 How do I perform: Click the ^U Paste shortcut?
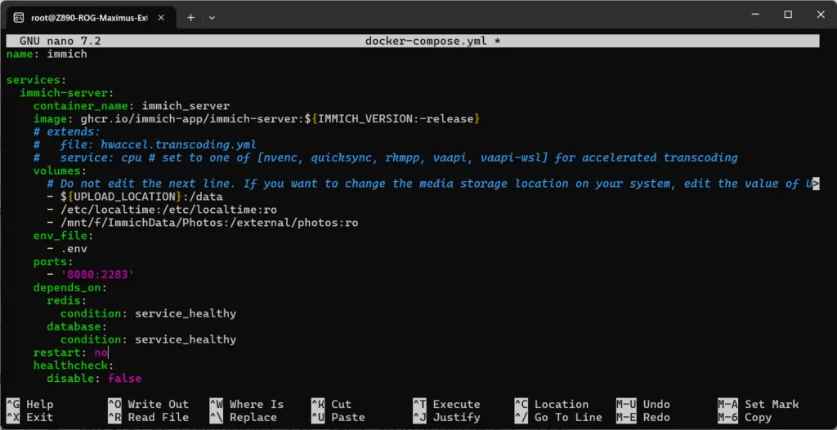338,417
